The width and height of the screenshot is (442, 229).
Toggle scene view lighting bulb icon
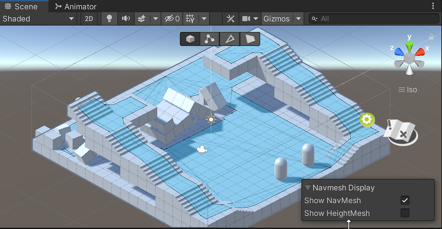(x=109, y=18)
